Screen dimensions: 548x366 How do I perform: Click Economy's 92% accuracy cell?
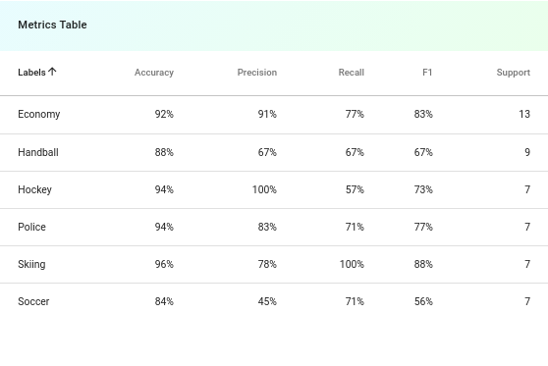tap(164, 114)
